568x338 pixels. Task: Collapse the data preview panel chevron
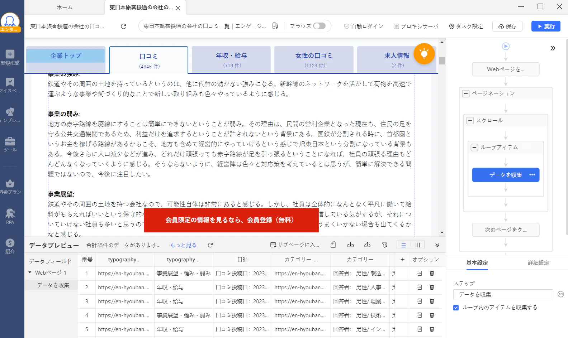click(437, 245)
